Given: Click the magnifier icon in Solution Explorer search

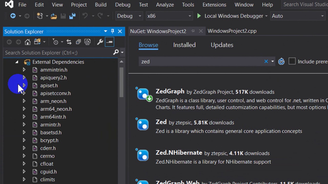Looking at the screenshot, I should coord(116,52).
